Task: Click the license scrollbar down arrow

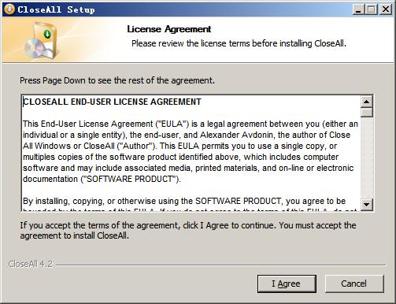Action: coord(367,205)
